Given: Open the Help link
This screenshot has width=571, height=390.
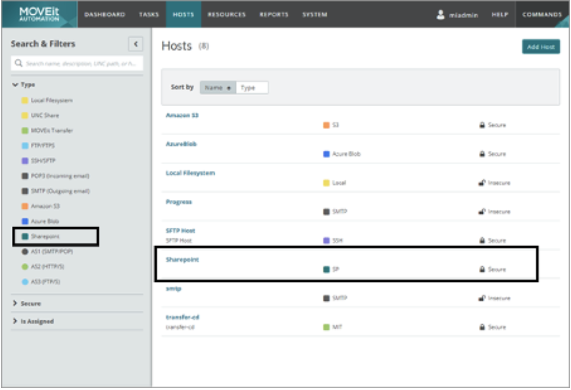Looking at the screenshot, I should pos(500,15).
